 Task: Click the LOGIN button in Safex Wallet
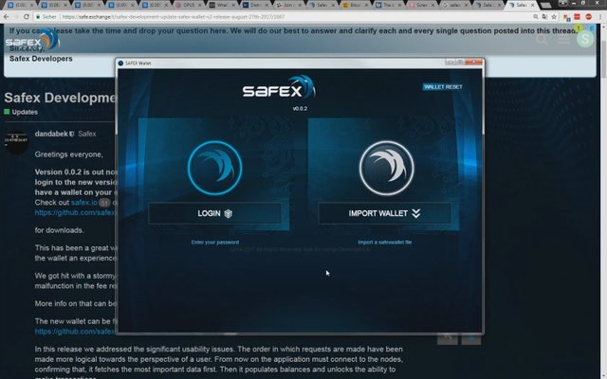215,213
